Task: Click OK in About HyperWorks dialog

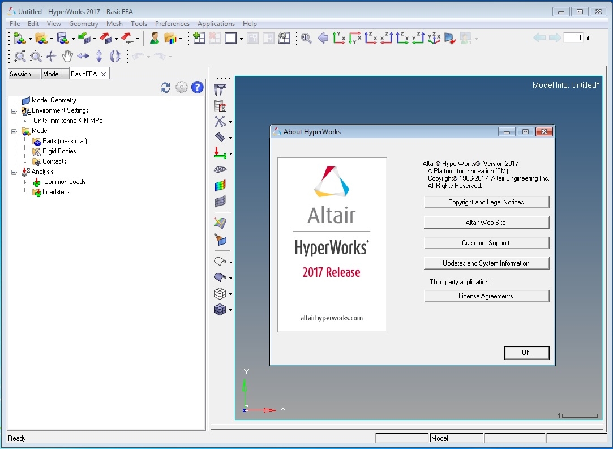Action: (526, 353)
